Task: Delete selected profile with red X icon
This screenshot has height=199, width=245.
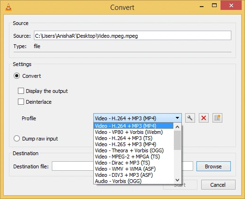Action: click(x=204, y=118)
